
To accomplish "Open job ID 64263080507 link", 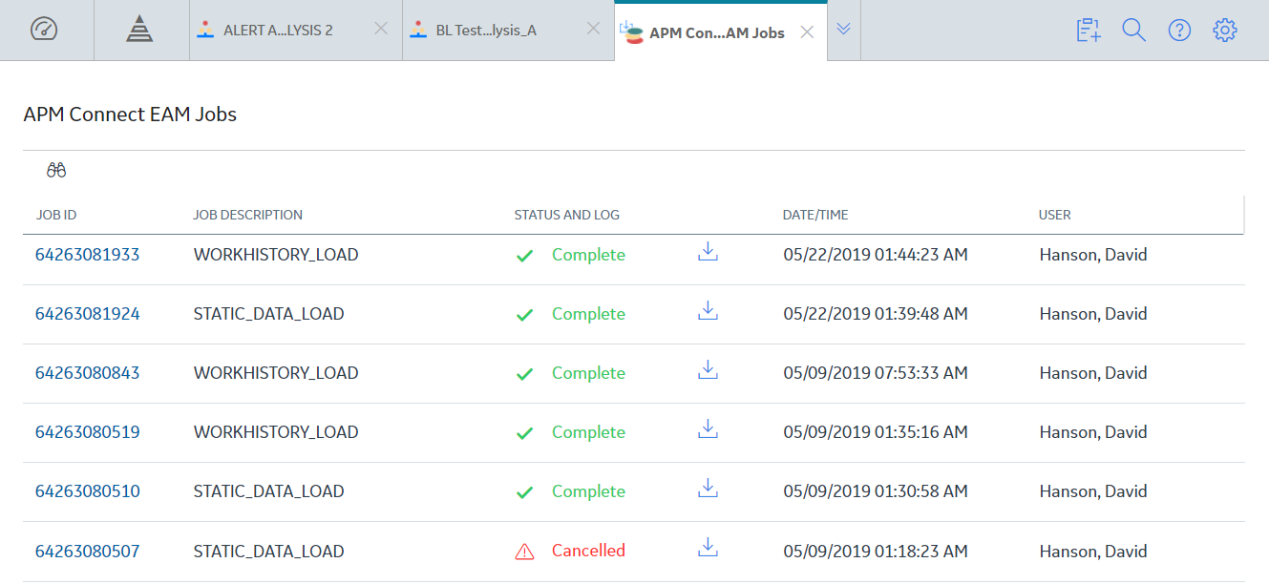I will [x=88, y=551].
